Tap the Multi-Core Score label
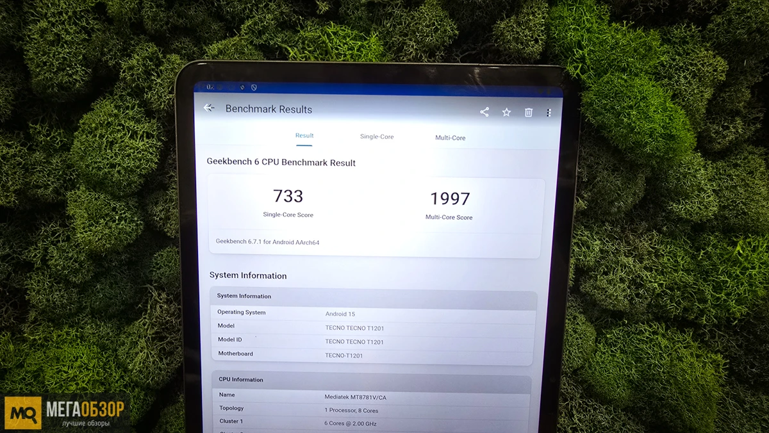 [449, 217]
